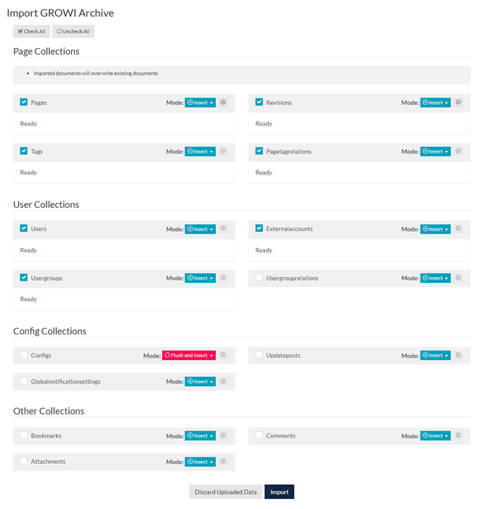
Task: Click the Bookmarks collection gear icon
Action: coord(223,436)
